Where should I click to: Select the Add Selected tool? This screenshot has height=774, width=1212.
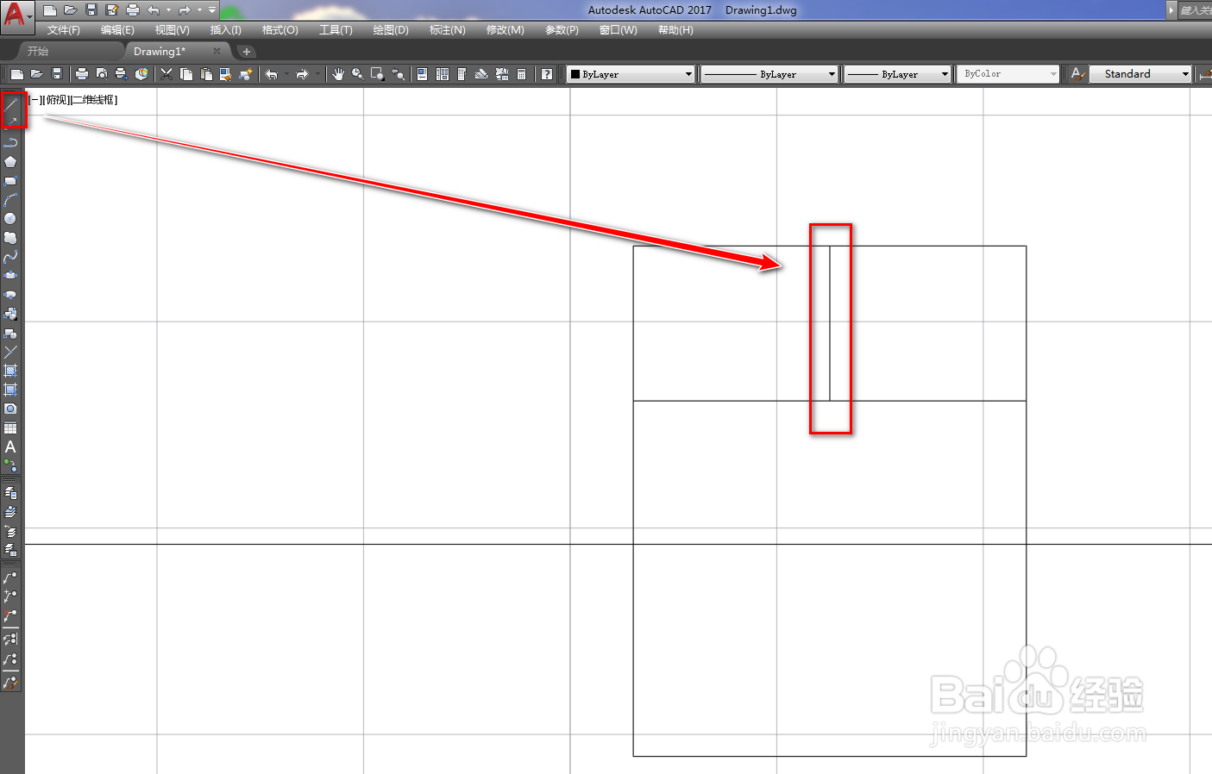point(10,465)
